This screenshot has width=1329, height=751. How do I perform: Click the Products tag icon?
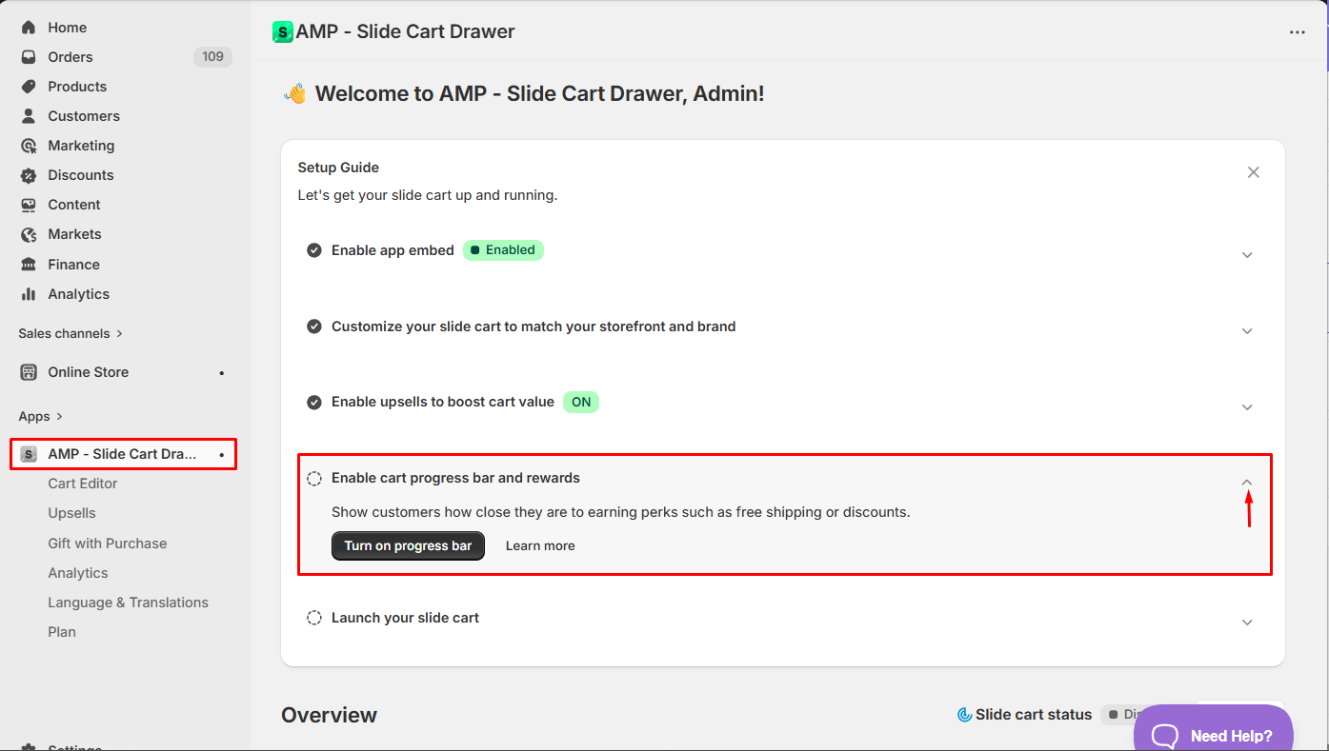point(29,87)
